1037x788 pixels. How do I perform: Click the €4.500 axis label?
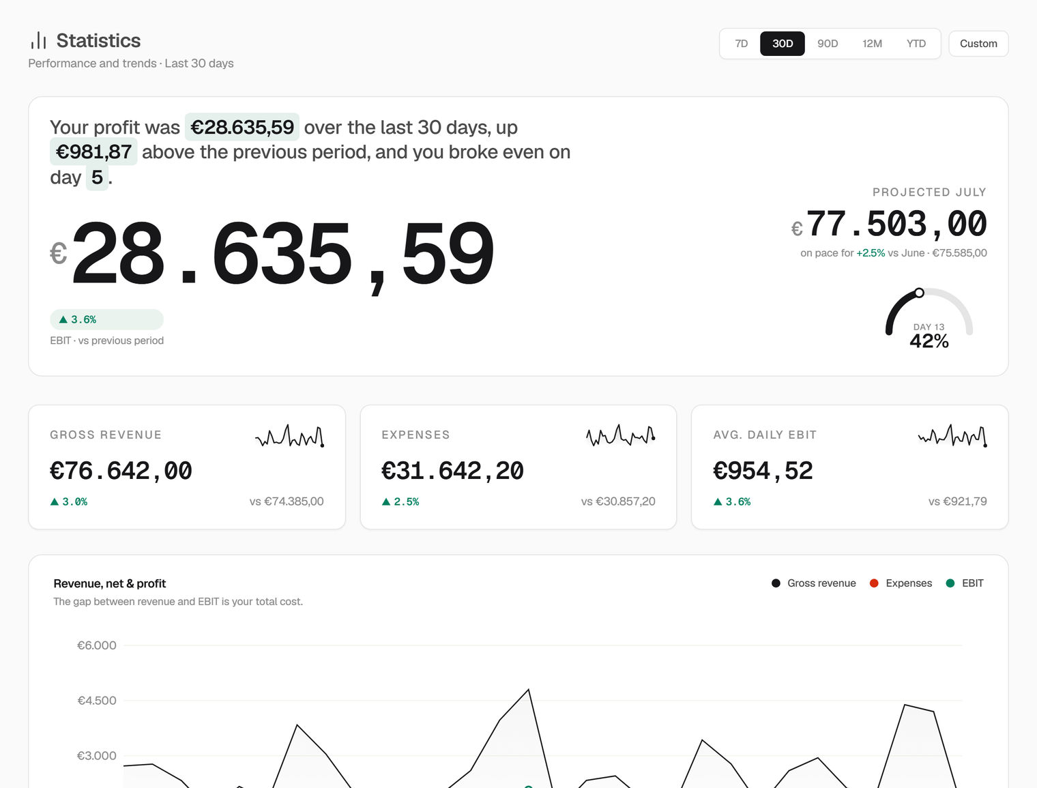coord(97,701)
